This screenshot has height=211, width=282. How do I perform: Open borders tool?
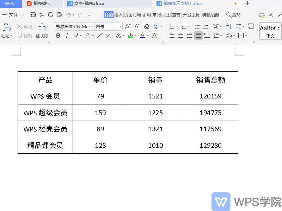tap(241, 36)
